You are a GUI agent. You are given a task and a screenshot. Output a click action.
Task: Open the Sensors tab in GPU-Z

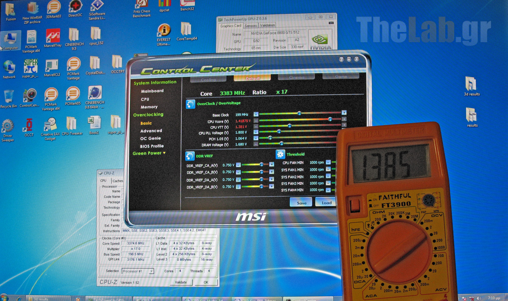click(x=251, y=26)
